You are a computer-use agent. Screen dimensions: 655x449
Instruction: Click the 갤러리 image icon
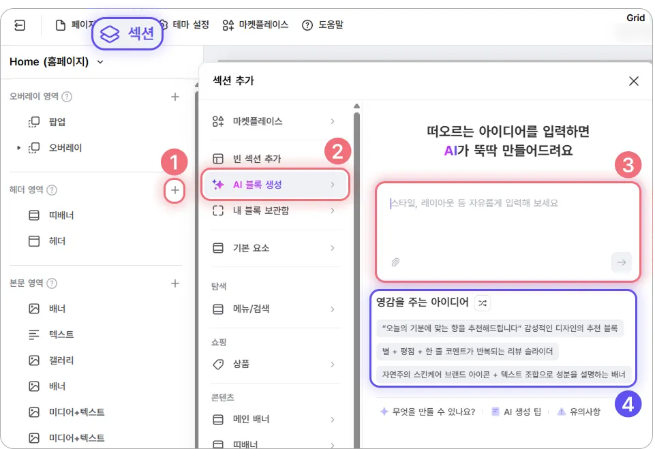point(34,360)
